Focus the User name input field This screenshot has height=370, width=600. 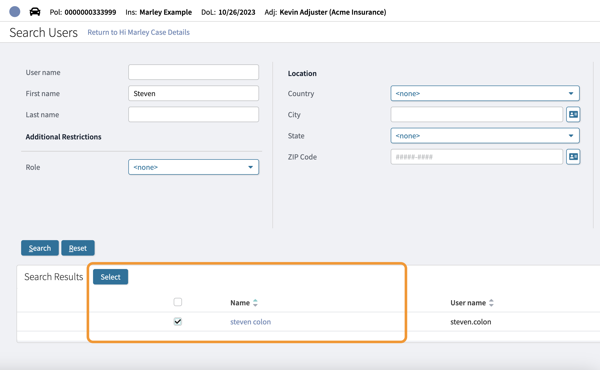tap(193, 72)
